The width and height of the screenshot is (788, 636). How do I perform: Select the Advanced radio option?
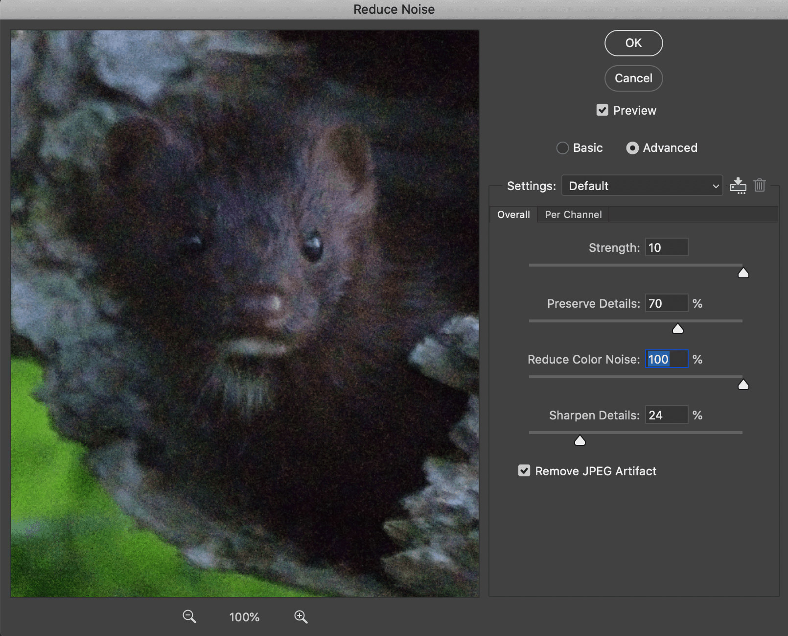pos(632,148)
